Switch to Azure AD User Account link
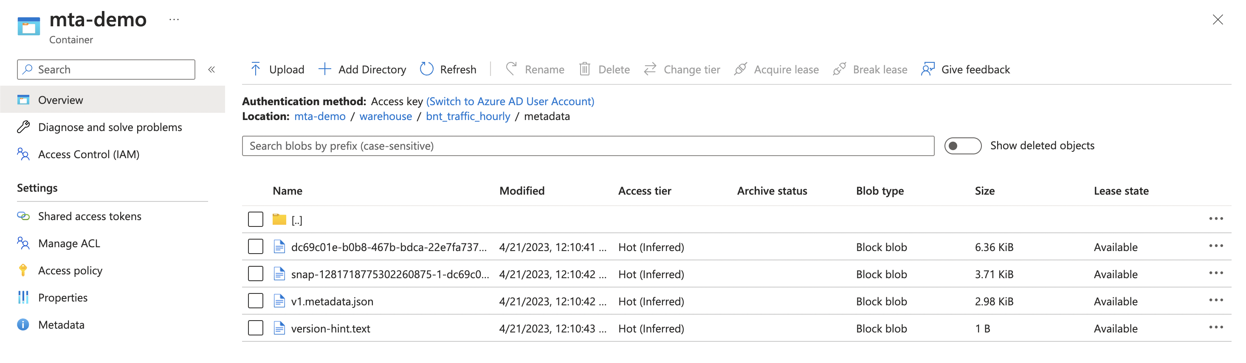 [x=510, y=101]
